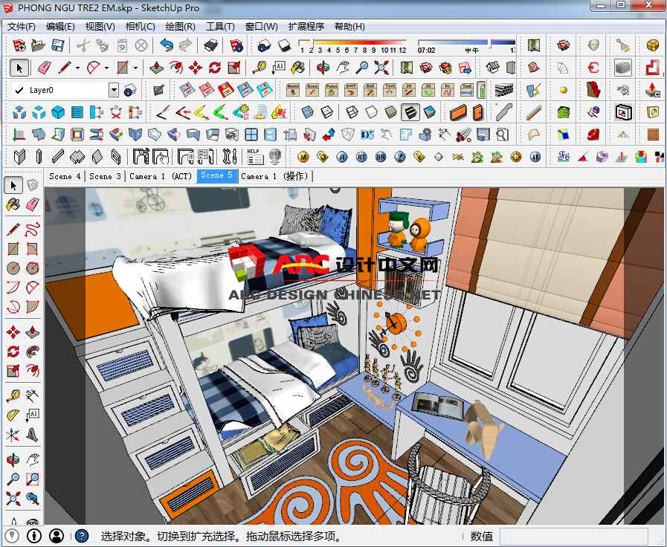667x547 pixels.
Task: Click the question mark help button in status bar
Action: click(x=82, y=536)
